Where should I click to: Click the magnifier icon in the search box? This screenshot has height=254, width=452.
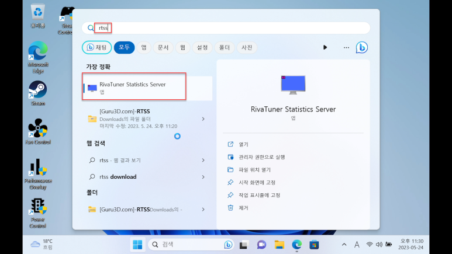pyautogui.click(x=91, y=28)
